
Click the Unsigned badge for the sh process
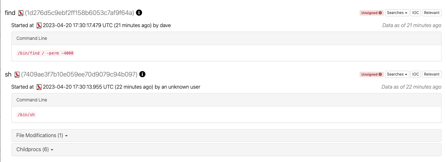coord(371,74)
